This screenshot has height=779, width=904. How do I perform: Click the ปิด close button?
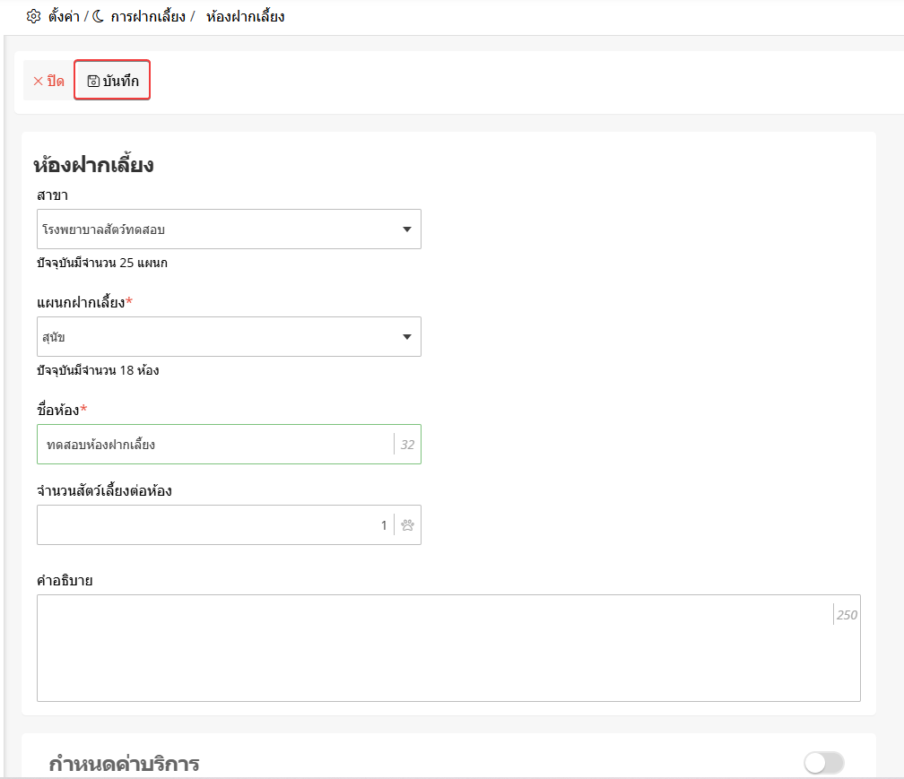(x=48, y=81)
